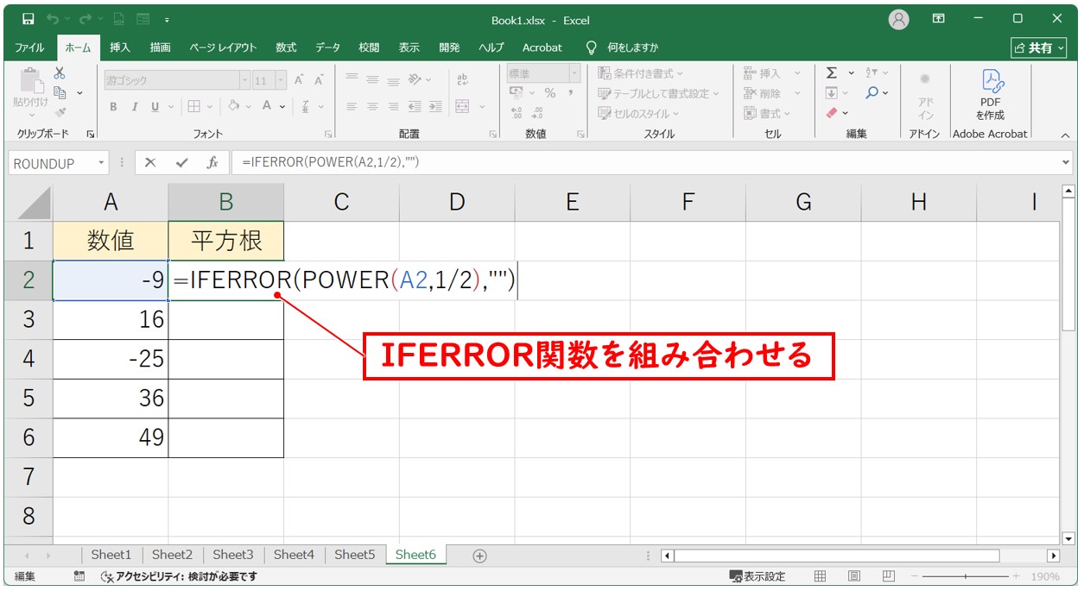This screenshot has width=1084, height=591.
Task: Toggle bold formatting
Action: click(x=112, y=106)
